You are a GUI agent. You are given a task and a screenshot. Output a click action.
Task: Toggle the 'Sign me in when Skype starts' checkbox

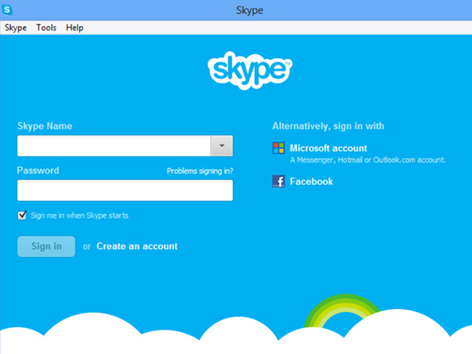point(22,215)
